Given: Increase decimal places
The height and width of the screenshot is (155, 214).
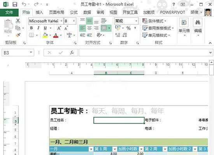Looking at the screenshot, I should coord(118,35).
